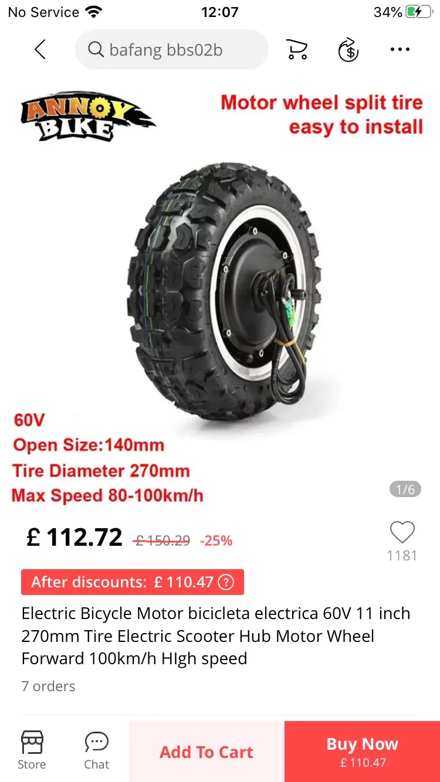Tap the battery indicator in status bar
The image size is (440, 782).
(419, 12)
